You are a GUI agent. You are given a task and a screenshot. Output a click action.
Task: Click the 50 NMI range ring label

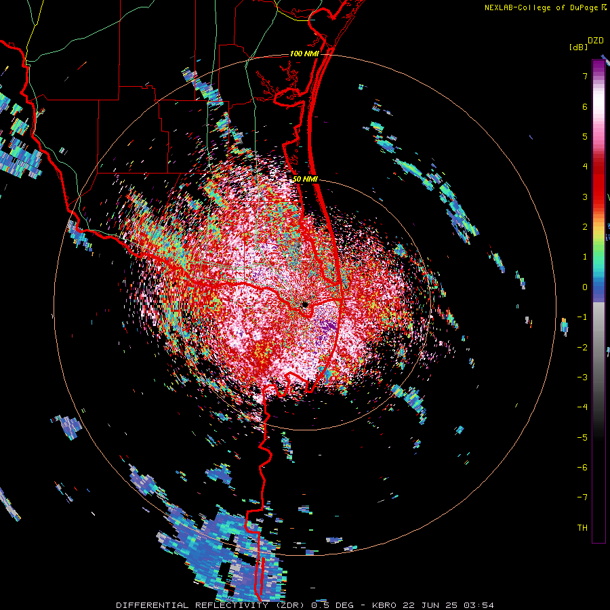[306, 180]
